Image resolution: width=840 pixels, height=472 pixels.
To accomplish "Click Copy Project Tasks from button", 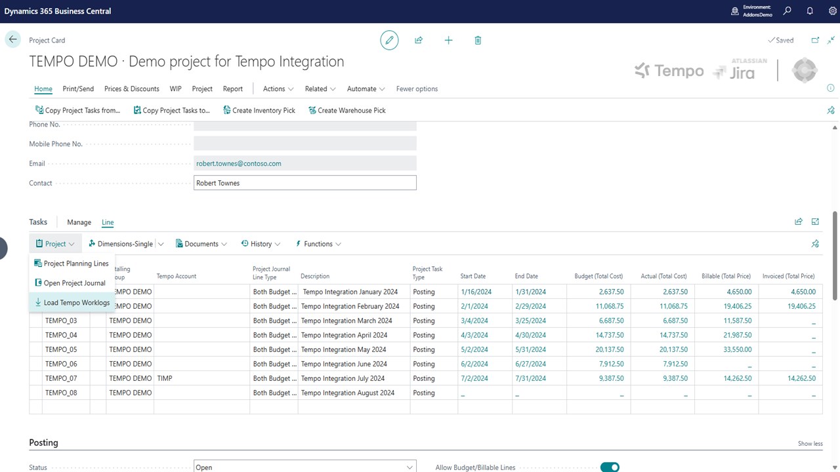I will click(x=77, y=111).
